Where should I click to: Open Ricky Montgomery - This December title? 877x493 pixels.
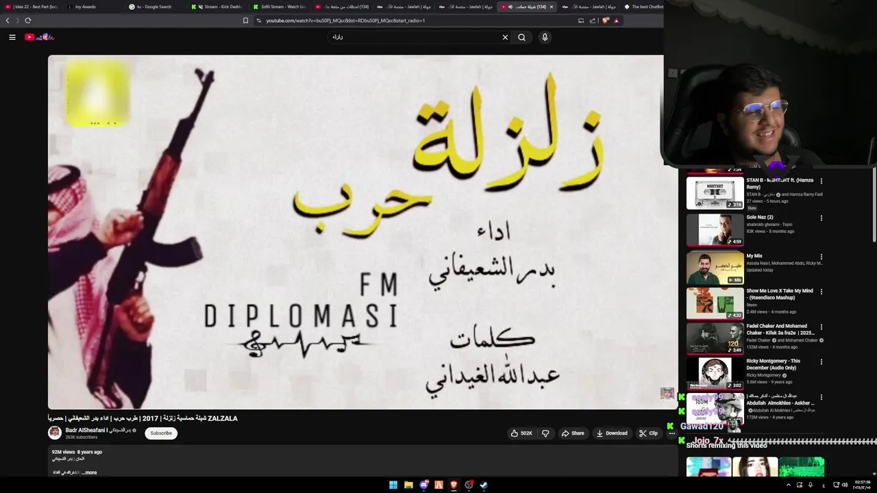pyautogui.click(x=774, y=364)
